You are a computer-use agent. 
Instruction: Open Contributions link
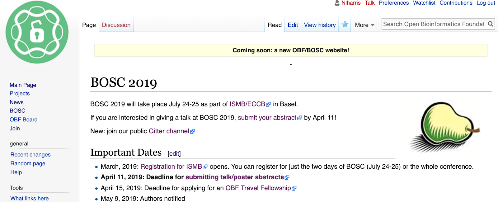456,3
